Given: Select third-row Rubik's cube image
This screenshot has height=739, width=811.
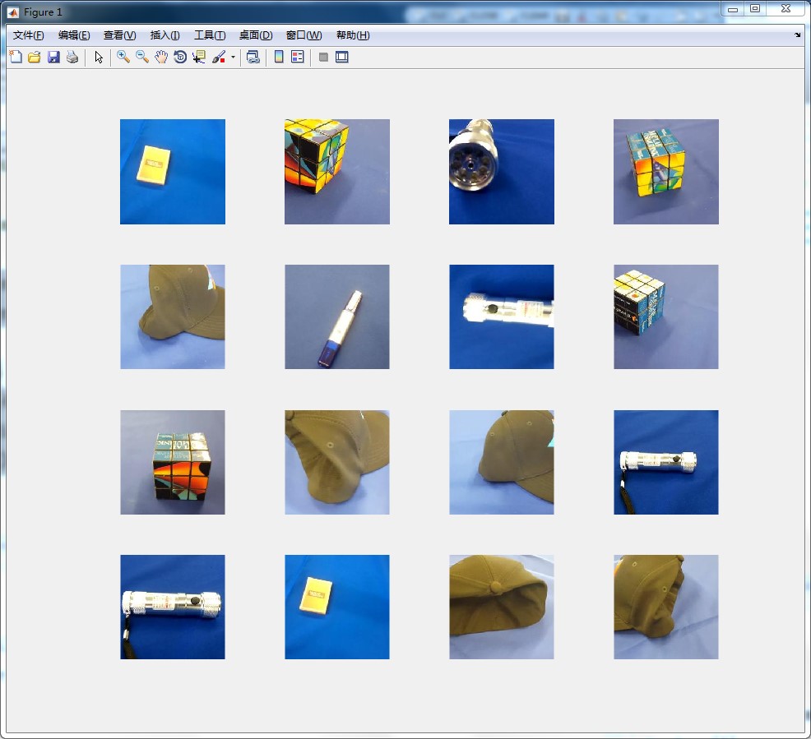Looking at the screenshot, I should pyautogui.click(x=173, y=462).
